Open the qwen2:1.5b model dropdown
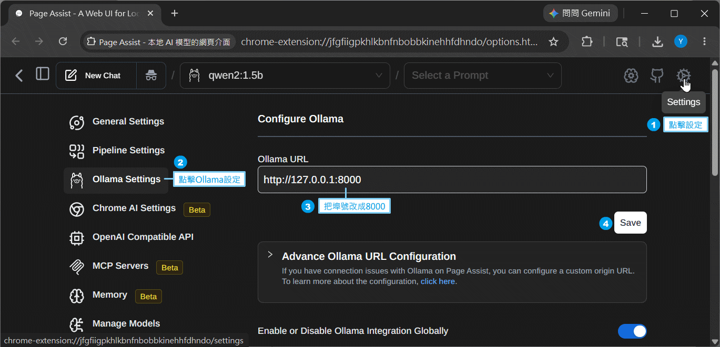720x347 pixels. 285,76
